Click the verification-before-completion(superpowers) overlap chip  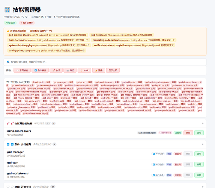134,45
